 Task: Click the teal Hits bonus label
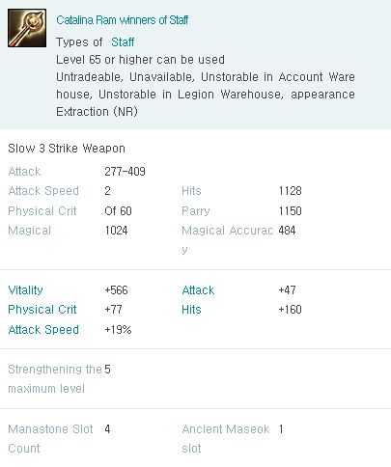(191, 310)
